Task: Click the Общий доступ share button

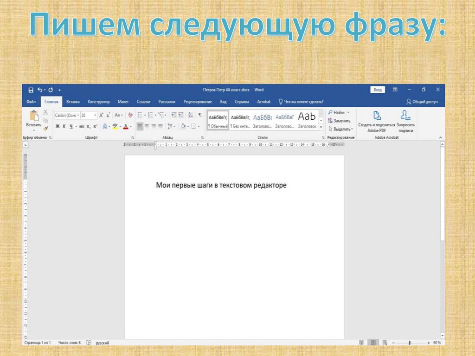Action: point(422,102)
